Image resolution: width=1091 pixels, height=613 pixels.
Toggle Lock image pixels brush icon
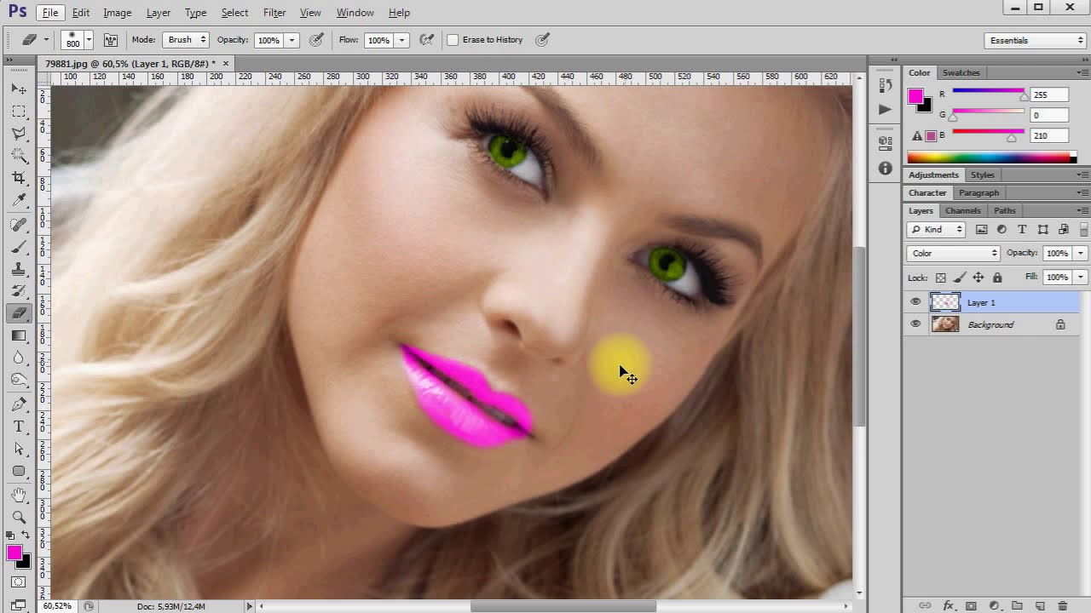(960, 278)
